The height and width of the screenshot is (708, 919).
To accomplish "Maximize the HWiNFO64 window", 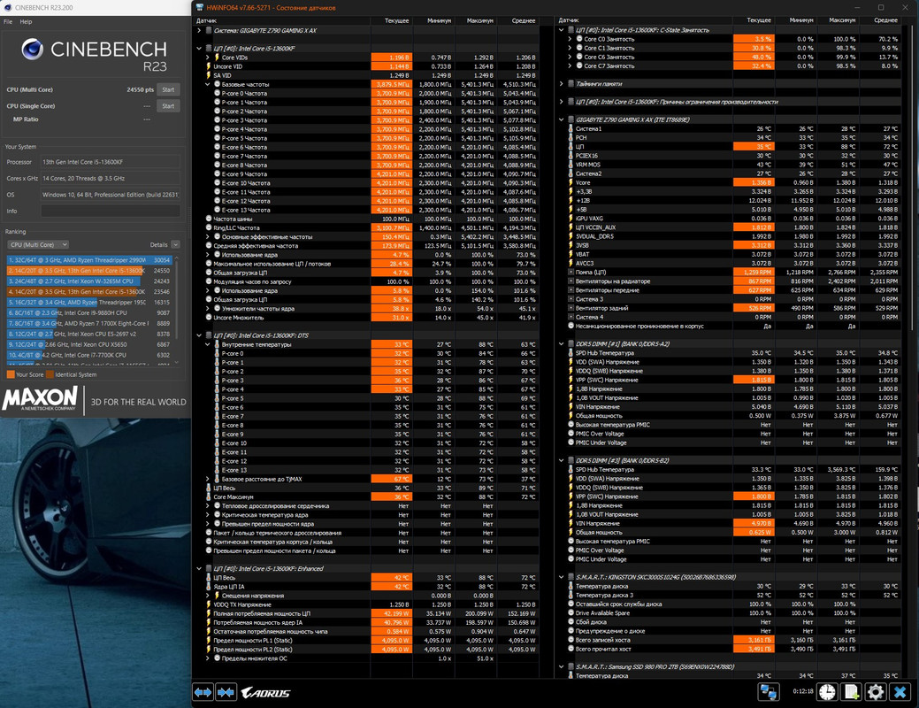I will [880, 8].
